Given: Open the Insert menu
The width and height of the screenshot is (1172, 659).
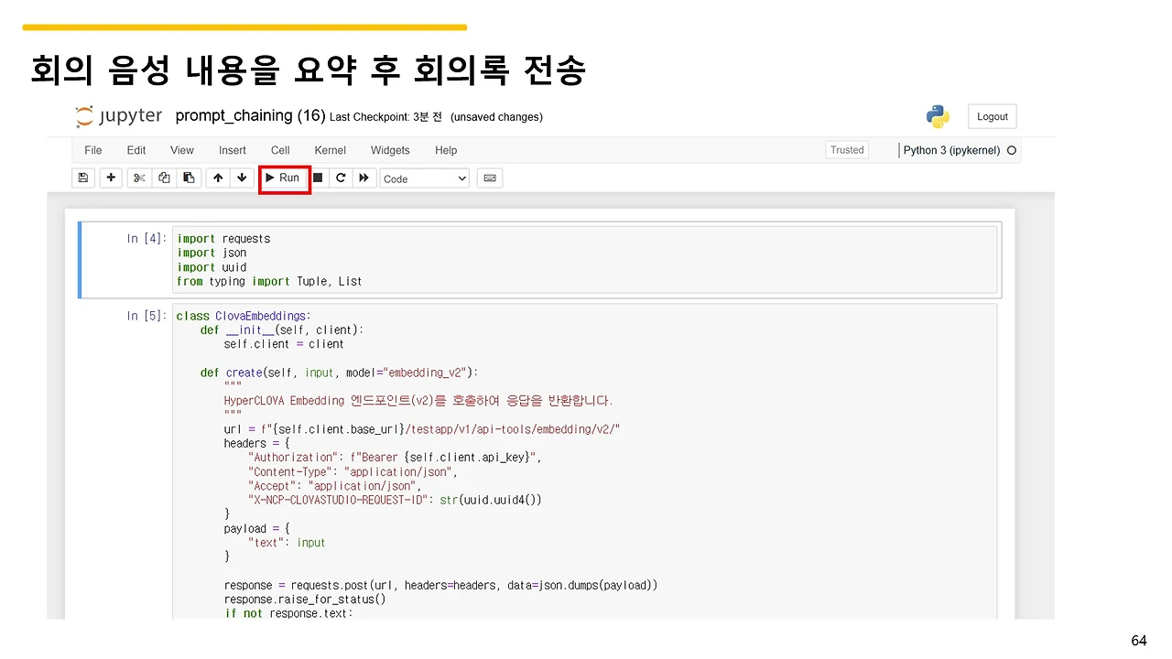Looking at the screenshot, I should [x=233, y=150].
